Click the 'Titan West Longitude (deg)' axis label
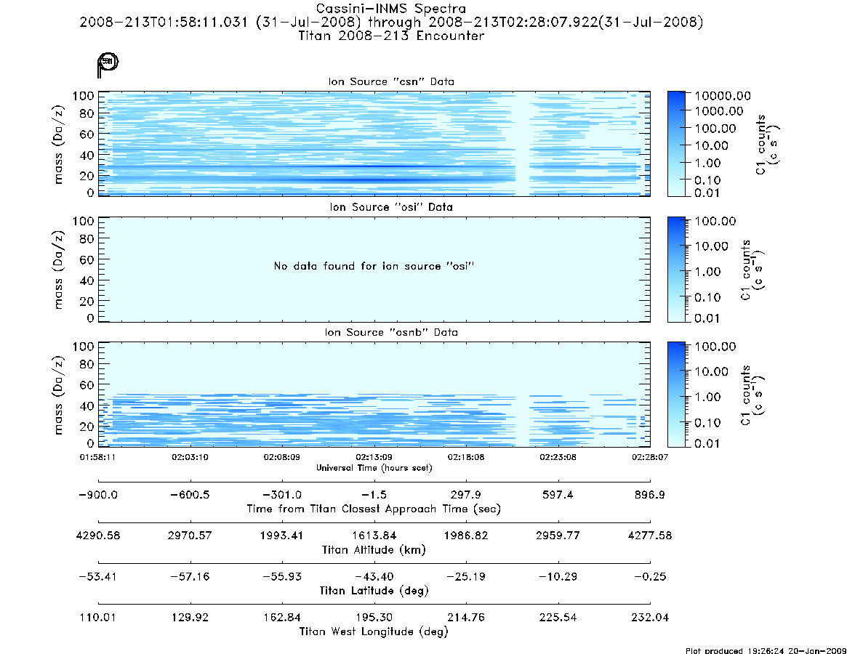The width and height of the screenshot is (847, 654). [x=374, y=631]
